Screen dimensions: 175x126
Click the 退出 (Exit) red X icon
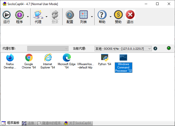click(x=130, y=15)
